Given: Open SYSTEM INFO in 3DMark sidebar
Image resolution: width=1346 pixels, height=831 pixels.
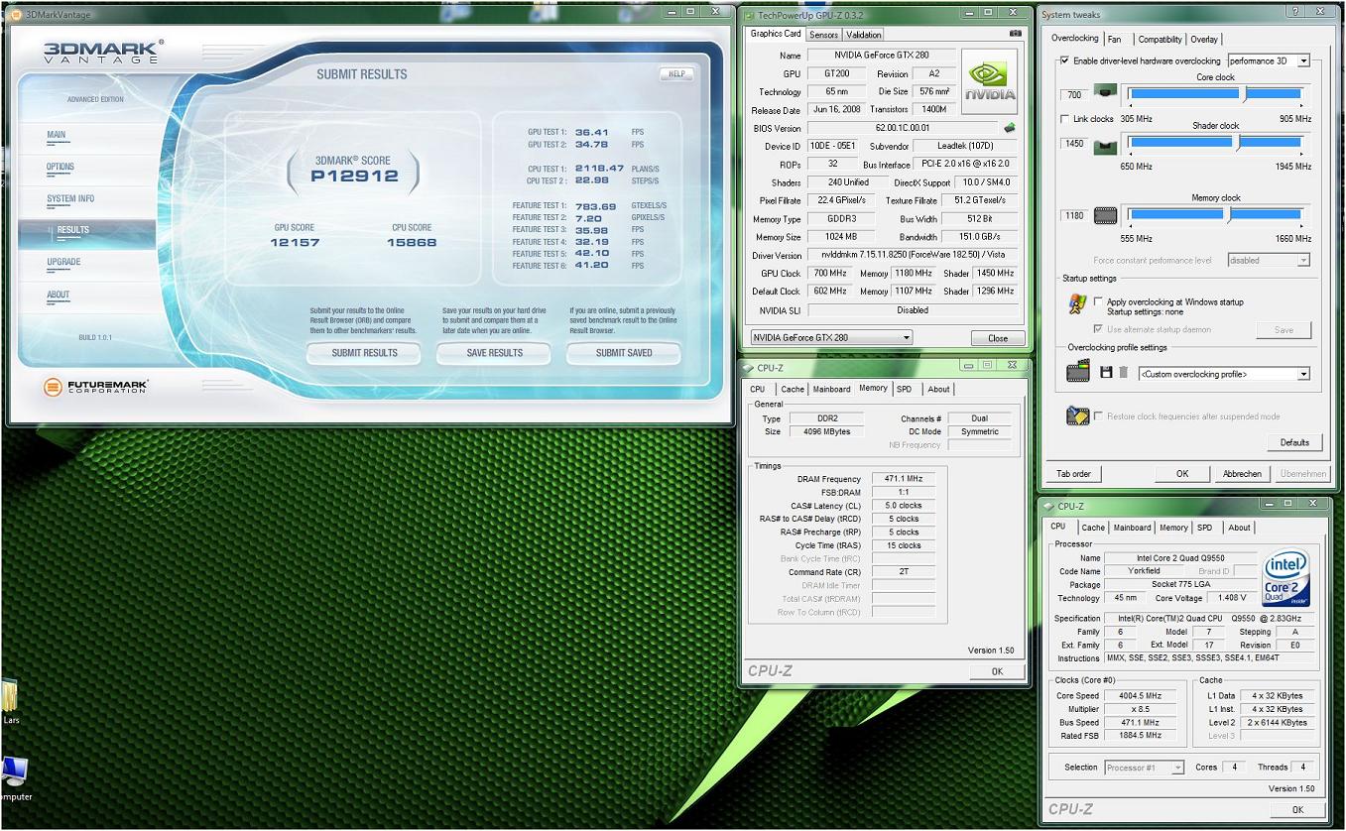Looking at the screenshot, I should (70, 198).
